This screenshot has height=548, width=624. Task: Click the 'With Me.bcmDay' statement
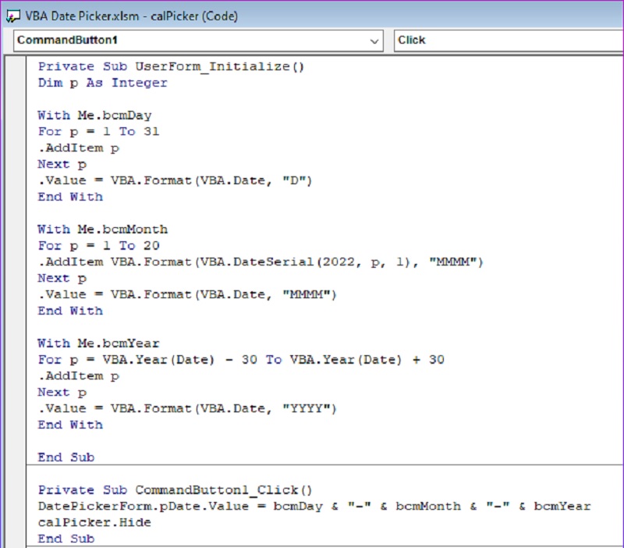click(94, 116)
